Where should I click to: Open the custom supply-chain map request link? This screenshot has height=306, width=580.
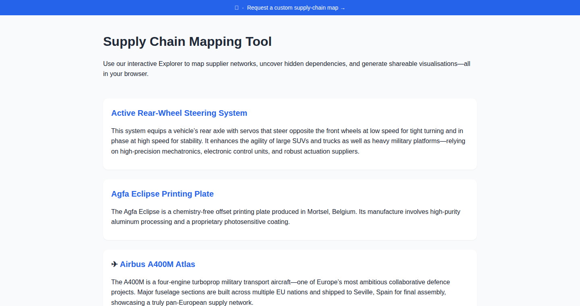(x=296, y=8)
